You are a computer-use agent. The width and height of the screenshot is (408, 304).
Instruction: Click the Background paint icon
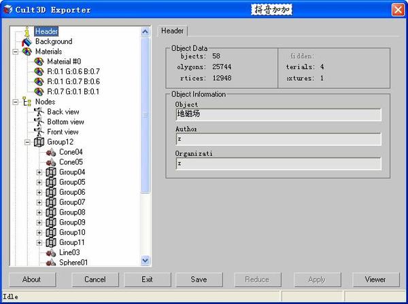[27, 41]
